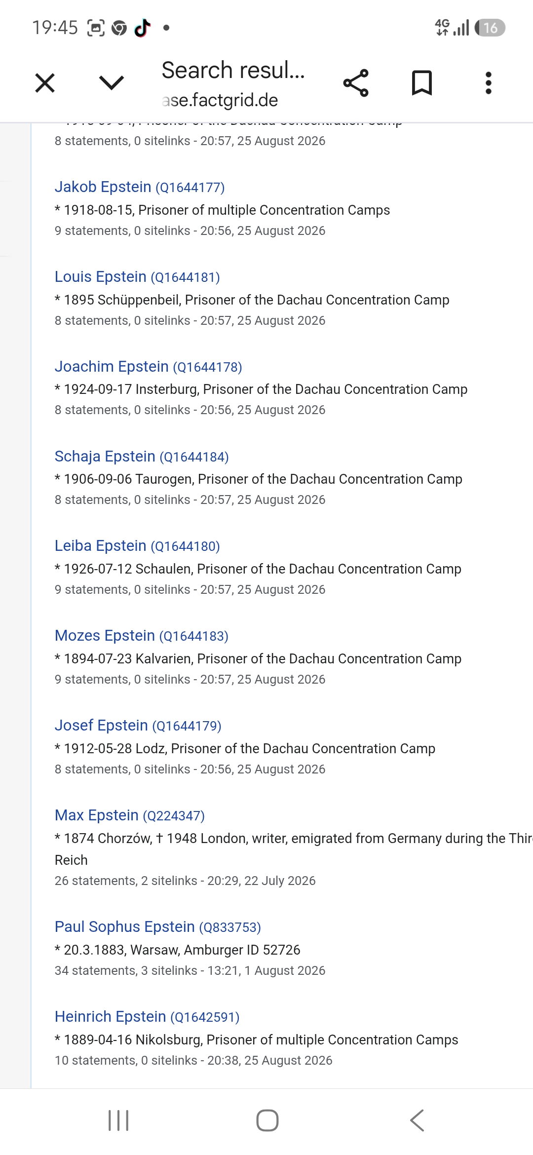Open Heinrich Epstein (Q1642591) item
This screenshot has width=533, height=1155.
[x=147, y=1017]
